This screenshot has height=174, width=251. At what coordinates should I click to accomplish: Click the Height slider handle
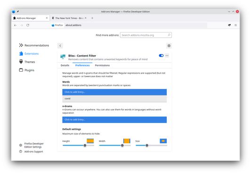[x=85, y=145]
